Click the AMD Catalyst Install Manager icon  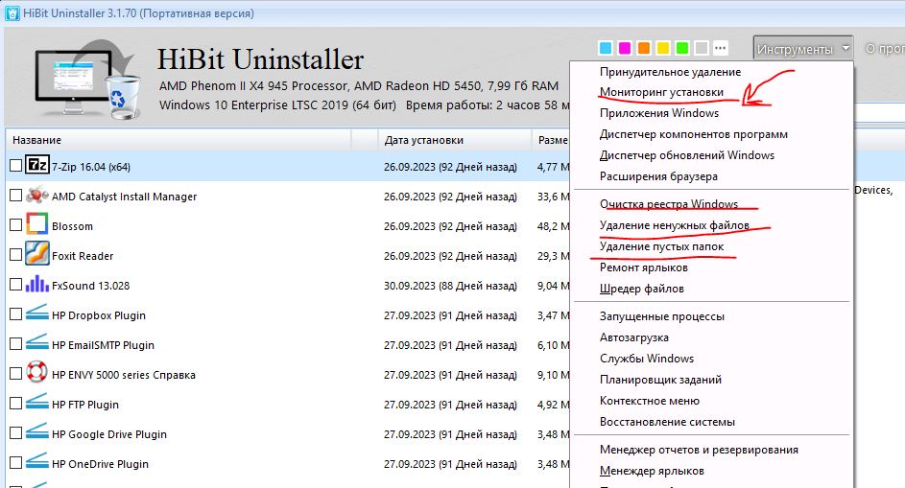[36, 196]
